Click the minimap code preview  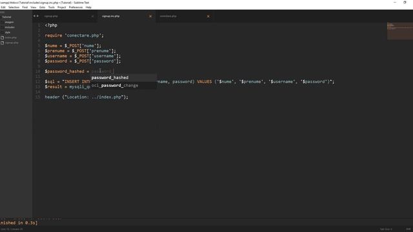[400, 31]
